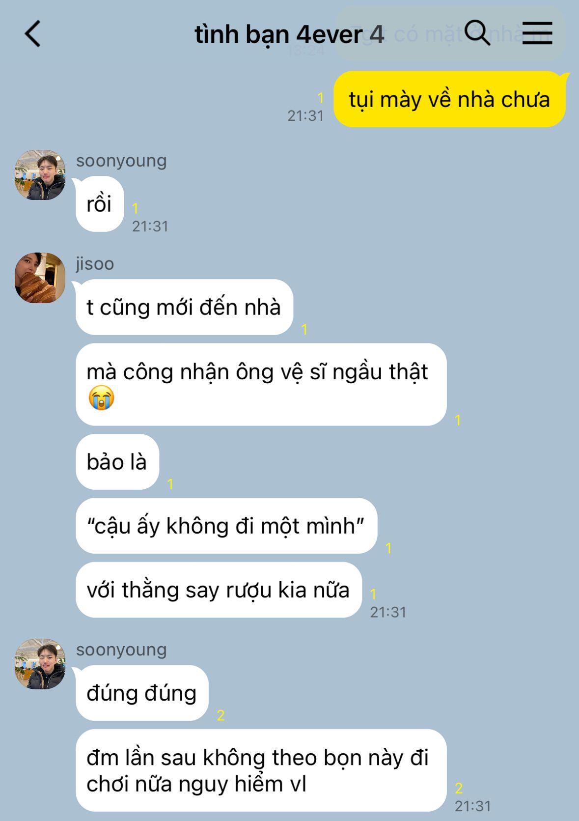
Task: Open soonyoung's avatar beside 'đúng đúng'
Action: tap(40, 664)
